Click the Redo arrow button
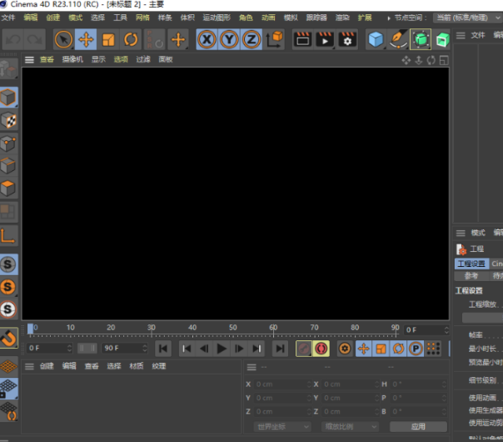Screen dimensions: 503x442 coord(35,39)
